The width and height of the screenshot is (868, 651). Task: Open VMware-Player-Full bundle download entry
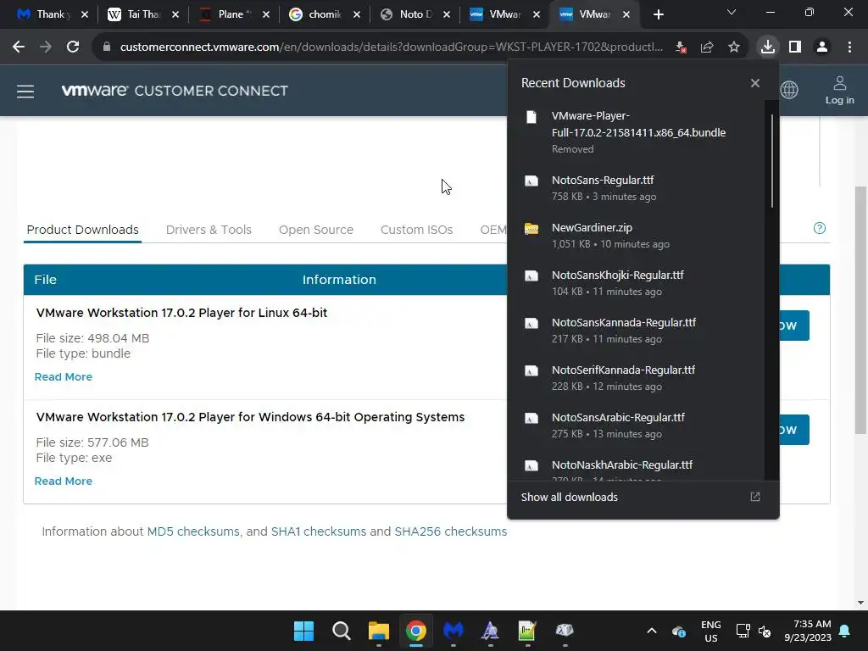pos(636,131)
